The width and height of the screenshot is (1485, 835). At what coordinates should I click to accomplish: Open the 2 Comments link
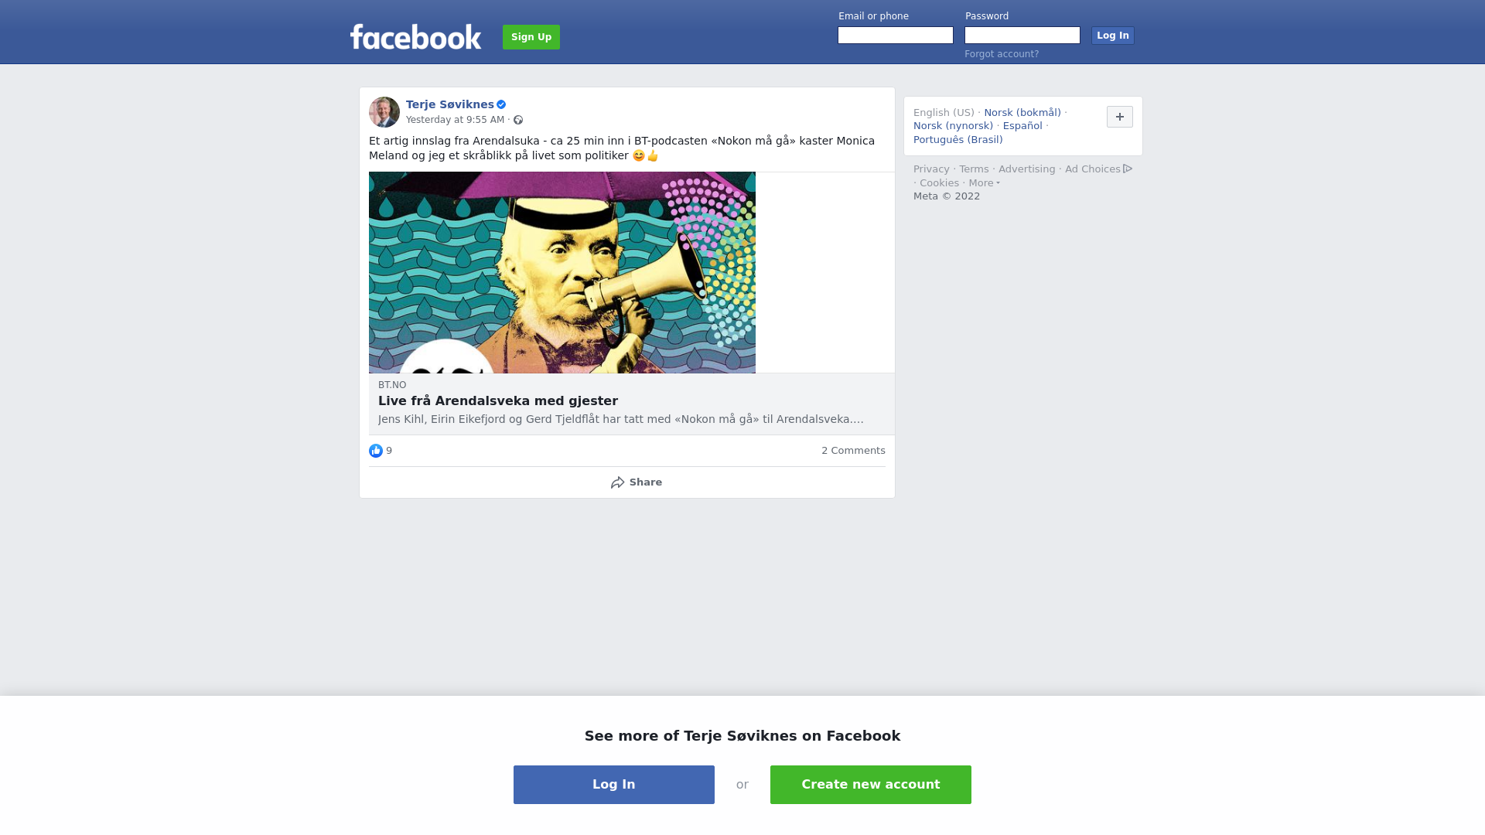[853, 451]
